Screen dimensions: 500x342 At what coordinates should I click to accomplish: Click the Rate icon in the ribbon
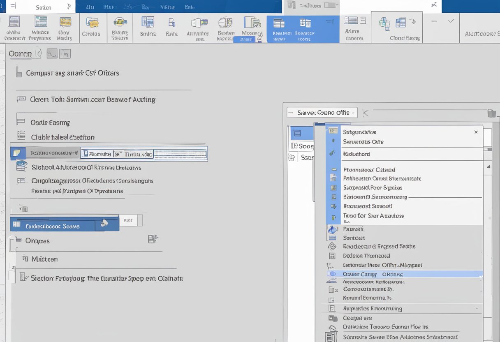(171, 27)
